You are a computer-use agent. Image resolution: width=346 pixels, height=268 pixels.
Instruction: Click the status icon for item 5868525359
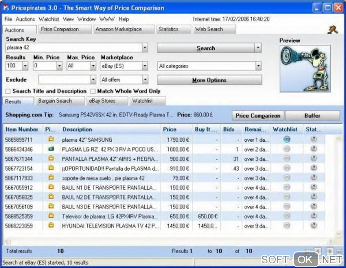point(314,216)
